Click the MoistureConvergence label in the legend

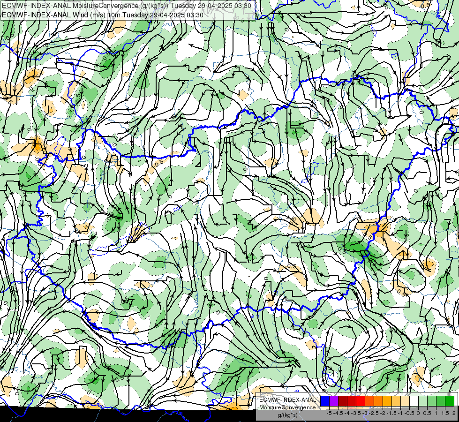tap(287, 407)
